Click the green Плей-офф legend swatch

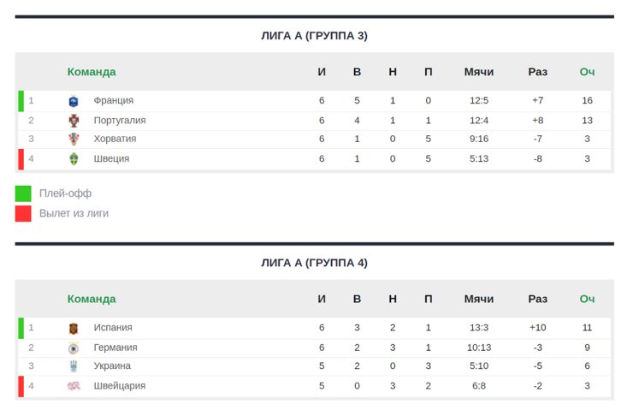(23, 193)
